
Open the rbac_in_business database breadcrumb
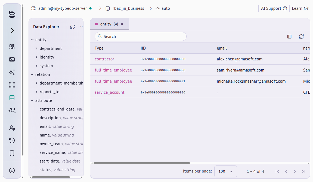[128, 8]
